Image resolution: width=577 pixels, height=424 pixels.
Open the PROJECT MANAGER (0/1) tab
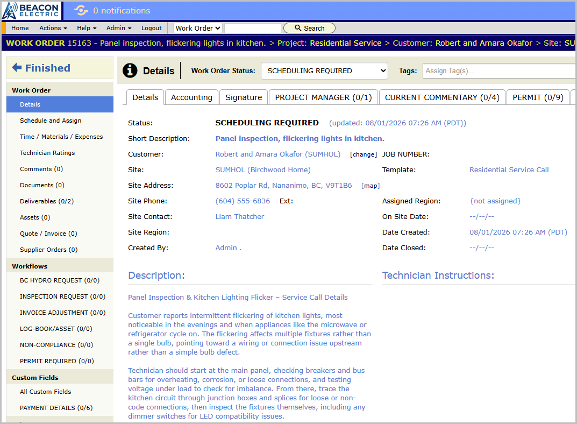(324, 97)
